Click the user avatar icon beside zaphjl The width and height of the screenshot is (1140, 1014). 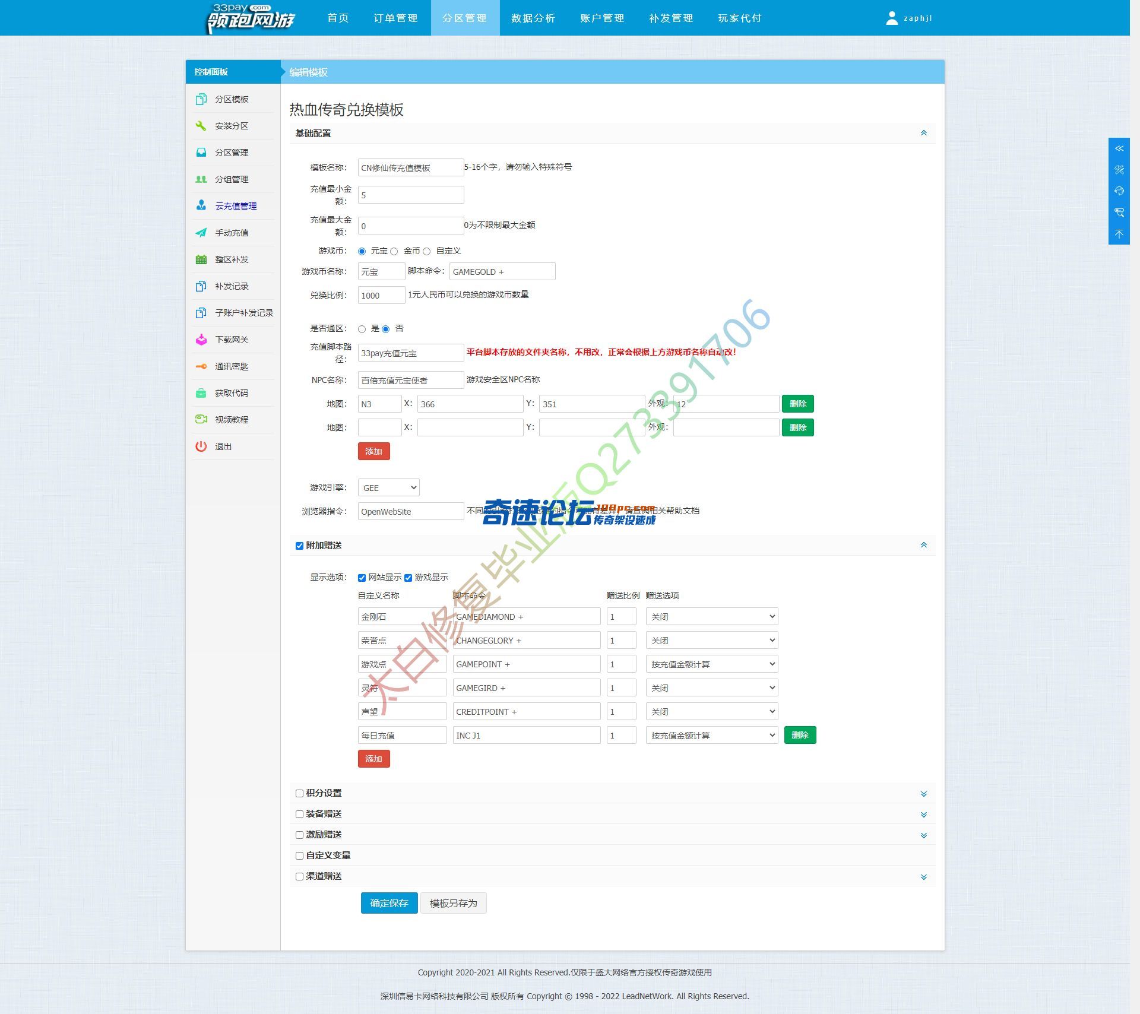(892, 18)
